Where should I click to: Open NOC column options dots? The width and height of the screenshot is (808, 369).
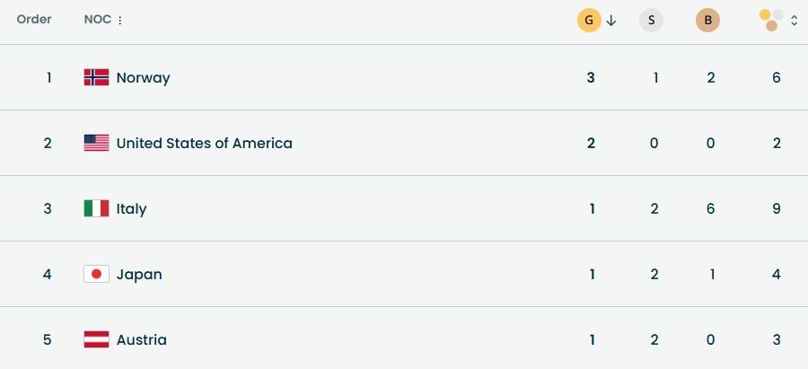pos(120,20)
